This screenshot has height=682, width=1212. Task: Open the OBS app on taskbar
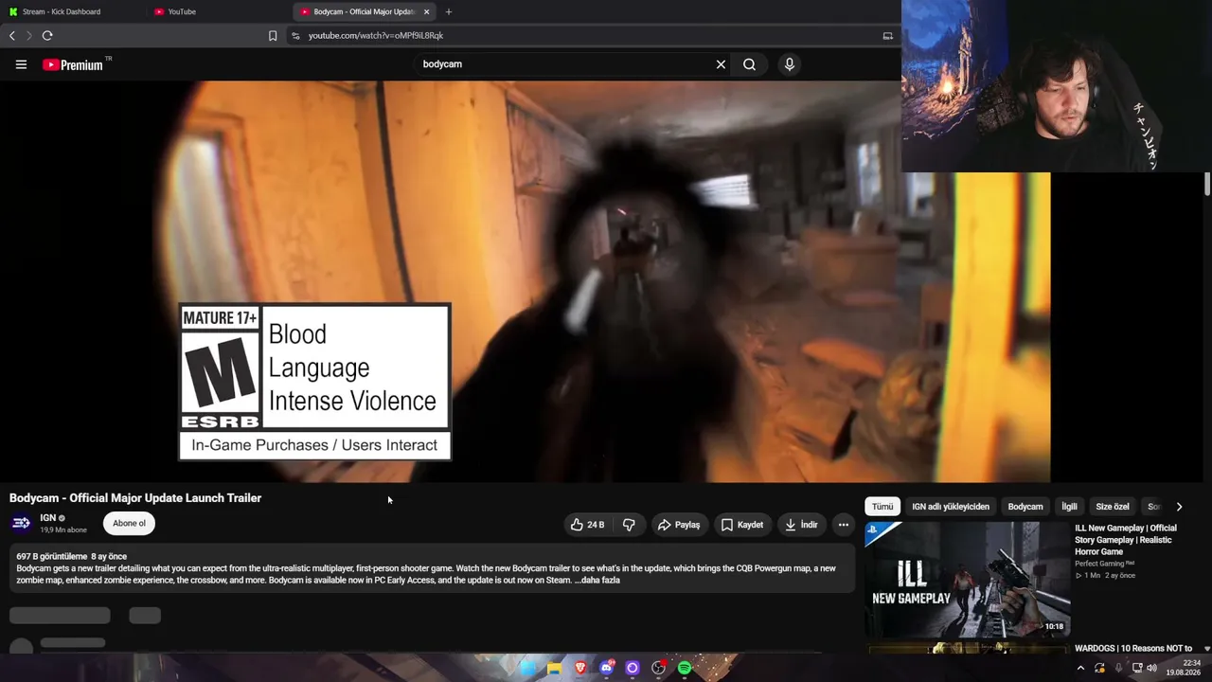(x=659, y=668)
